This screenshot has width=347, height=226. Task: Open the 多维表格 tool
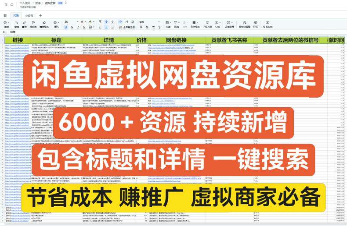click(x=229, y=24)
